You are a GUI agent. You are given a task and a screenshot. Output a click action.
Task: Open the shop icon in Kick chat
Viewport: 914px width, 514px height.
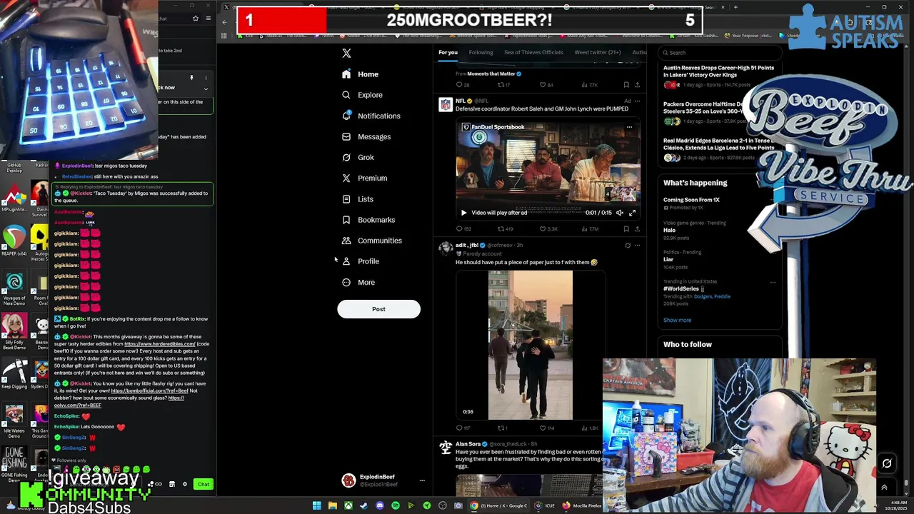[x=171, y=485]
